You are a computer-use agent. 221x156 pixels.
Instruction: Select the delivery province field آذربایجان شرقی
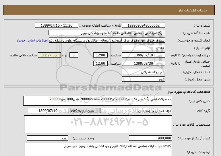coord(143,72)
